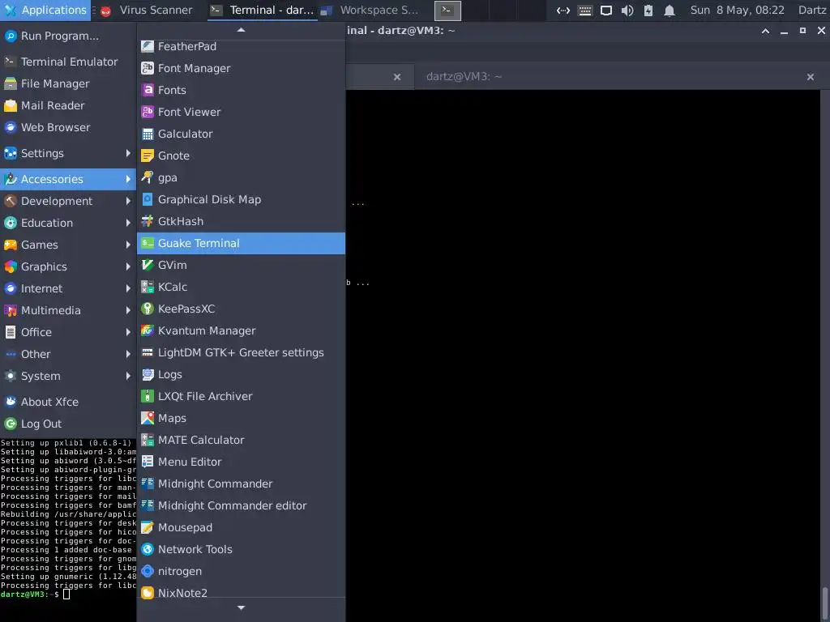
Task: Open MATE Calculator via its icon
Action: coord(148,440)
